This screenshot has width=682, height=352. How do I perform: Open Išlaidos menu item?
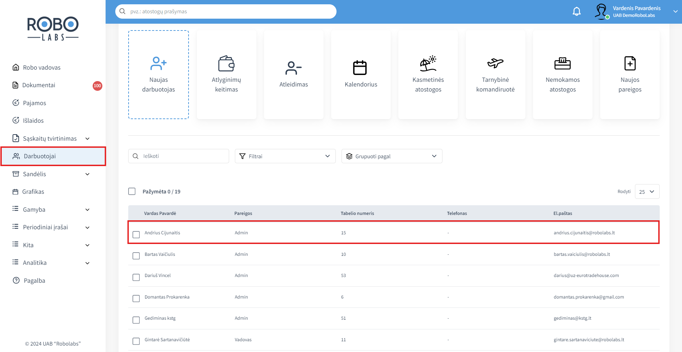coord(33,121)
